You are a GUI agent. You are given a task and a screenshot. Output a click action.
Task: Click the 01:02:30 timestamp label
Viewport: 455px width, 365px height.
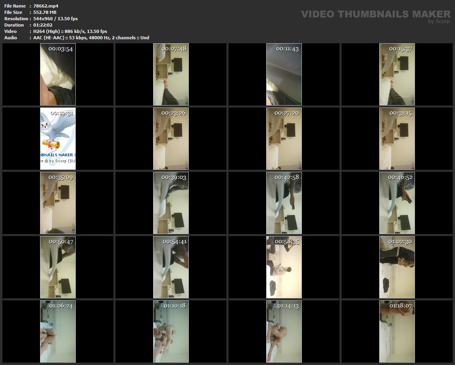coord(400,241)
